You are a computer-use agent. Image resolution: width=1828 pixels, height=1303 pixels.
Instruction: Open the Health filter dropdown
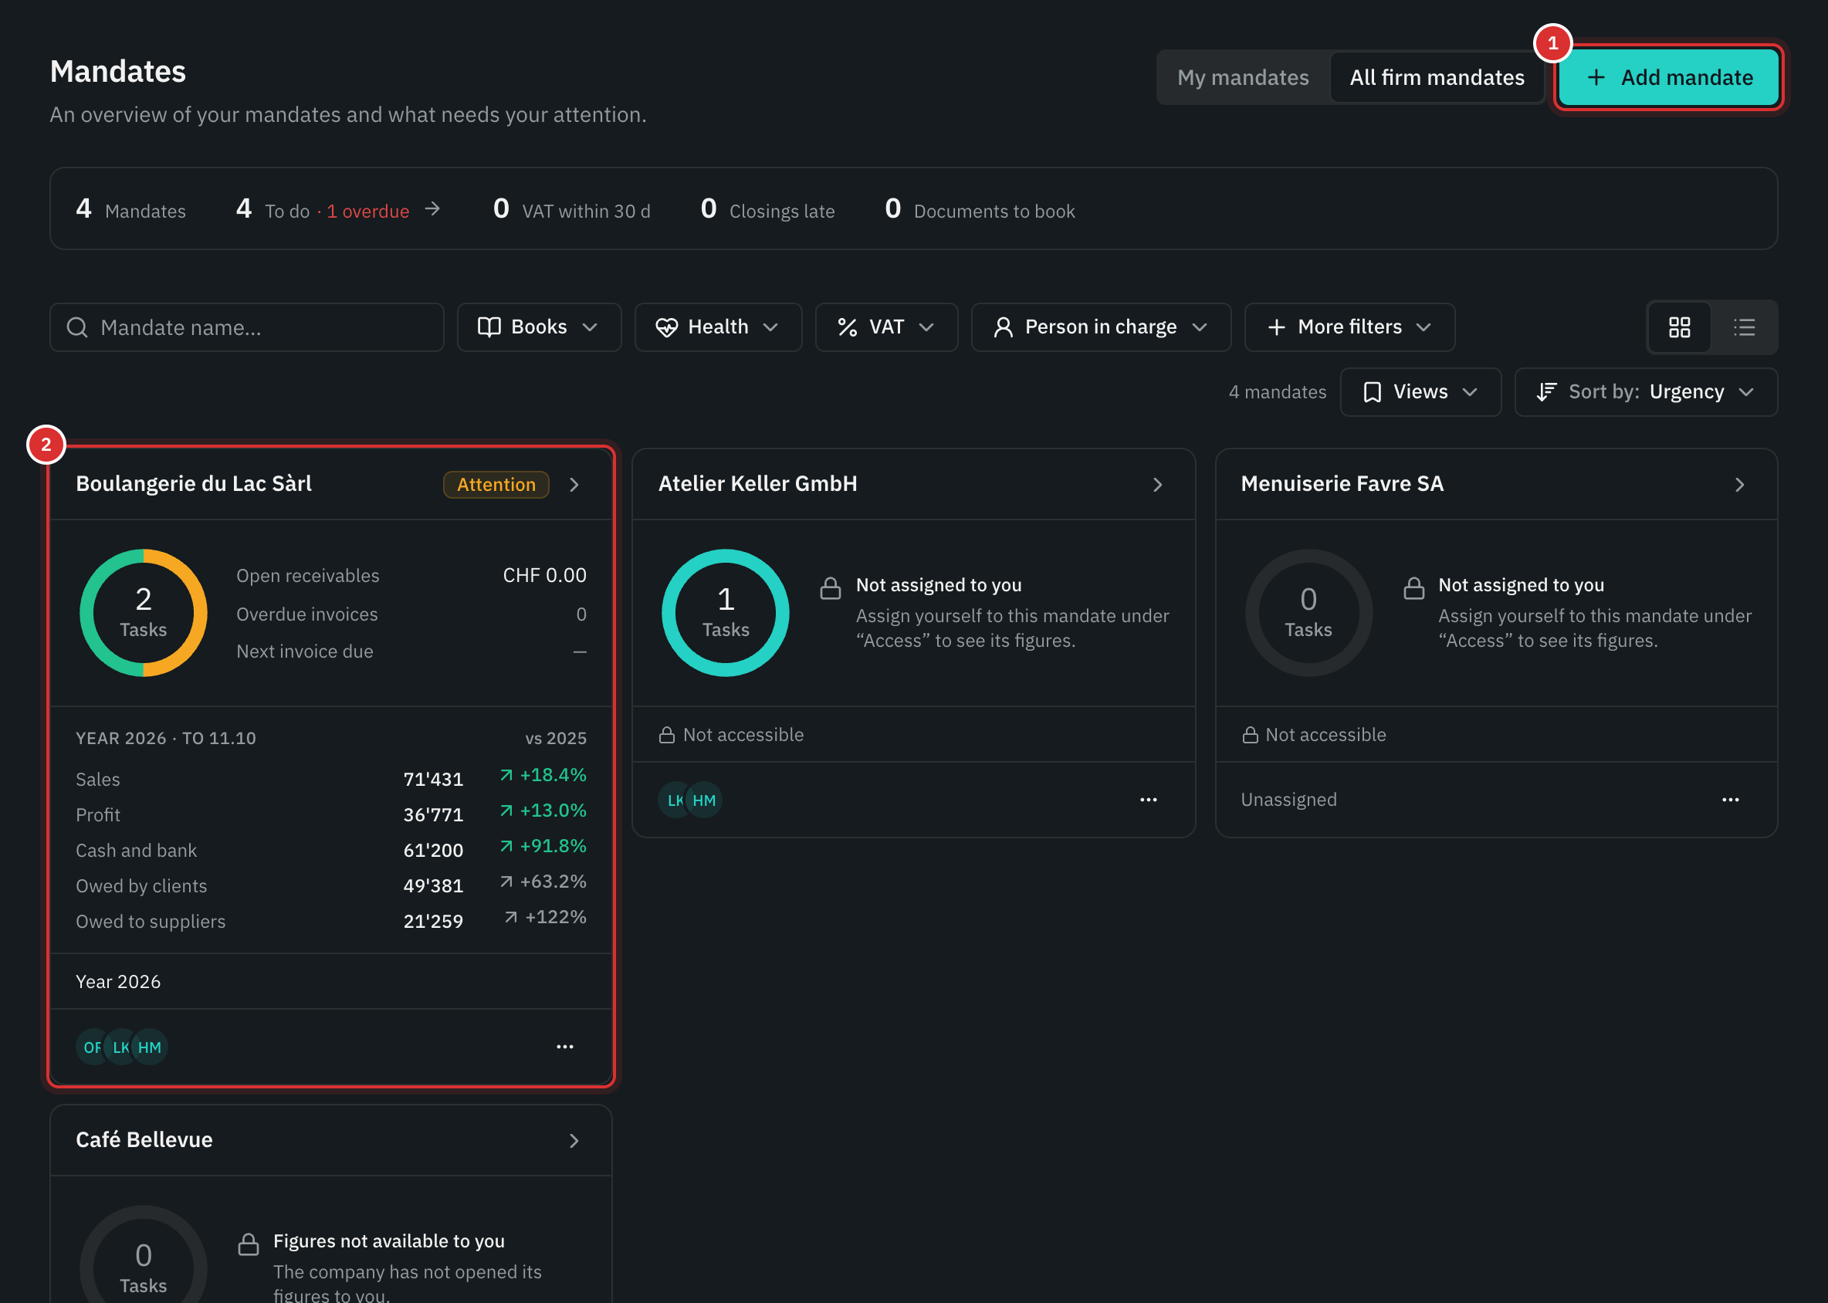pyautogui.click(x=718, y=327)
